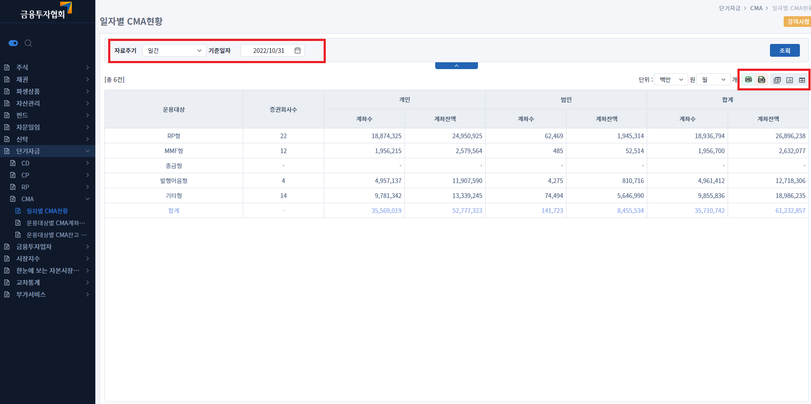This screenshot has height=404, width=811.
Task: Open 운용대상별 CMA계좌 page link
Action: click(x=56, y=223)
